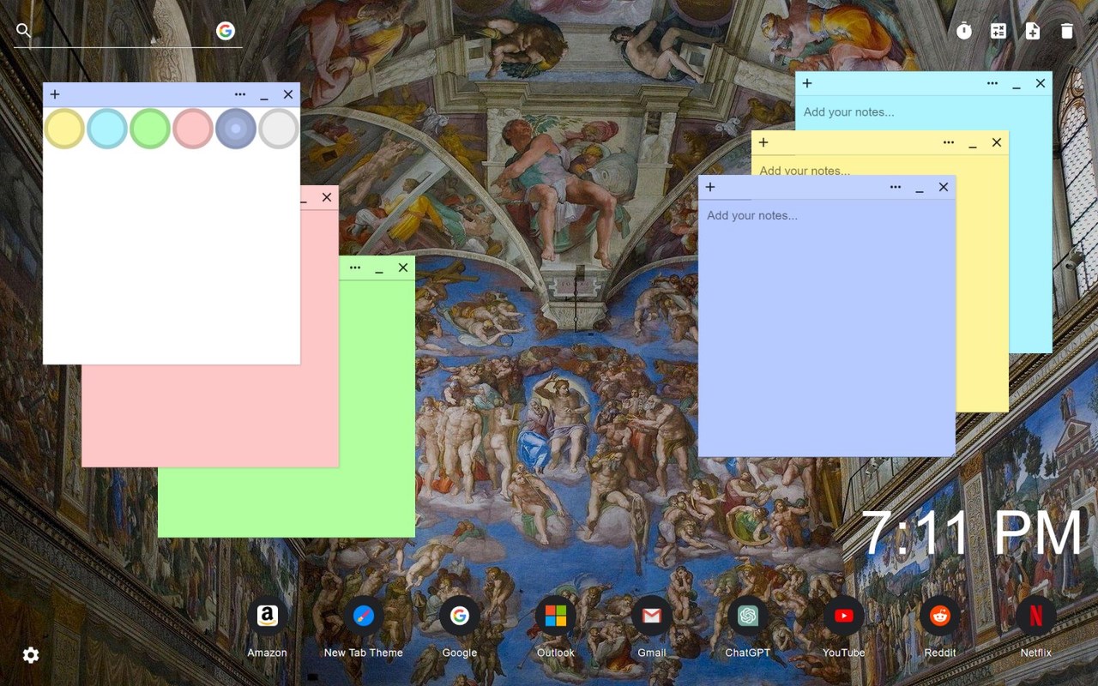The width and height of the screenshot is (1098, 686).
Task: Select the cyan color swatch
Action: [x=107, y=129]
